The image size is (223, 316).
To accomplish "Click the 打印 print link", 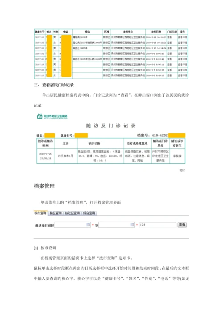I will [x=182, y=170].
